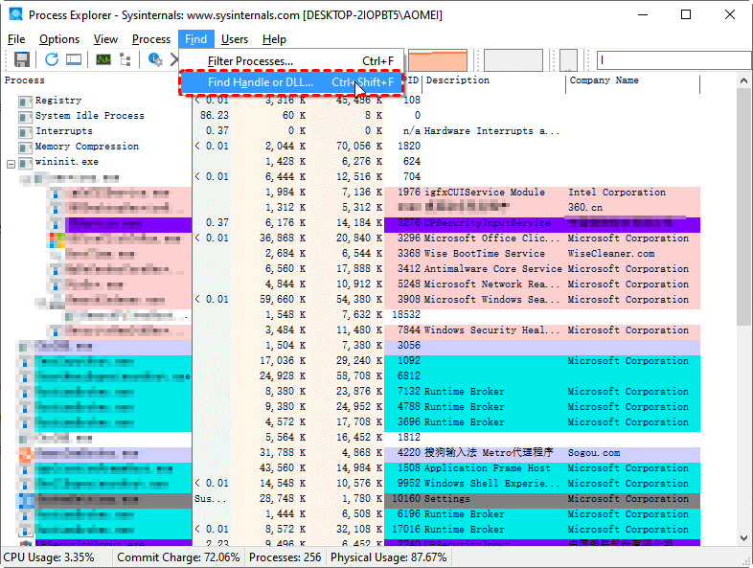Click 'CPU Usage: 3.35%' in status bar
This screenshot has width=753, height=568.
coord(49,557)
